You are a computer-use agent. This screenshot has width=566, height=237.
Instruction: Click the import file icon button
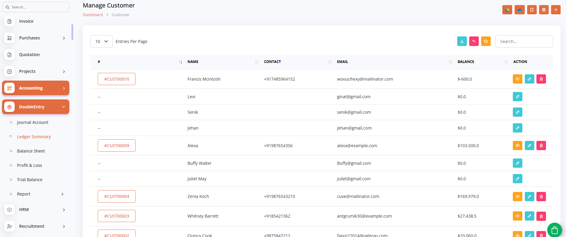532,10
